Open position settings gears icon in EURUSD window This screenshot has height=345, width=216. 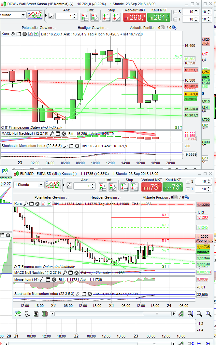[187, 197]
